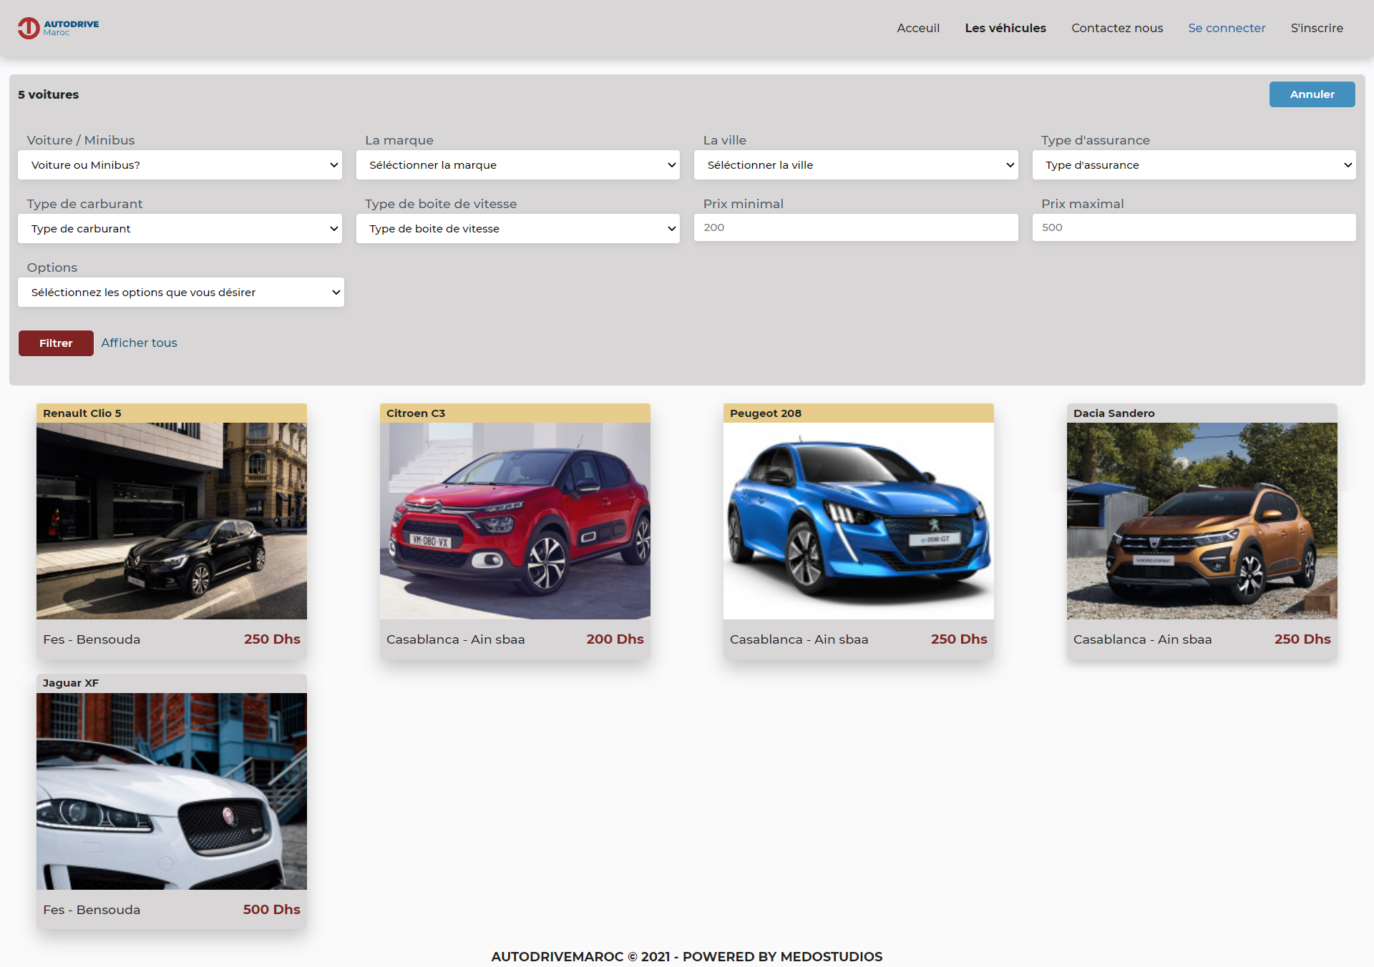Click the 5 voitures count text

tap(49, 94)
